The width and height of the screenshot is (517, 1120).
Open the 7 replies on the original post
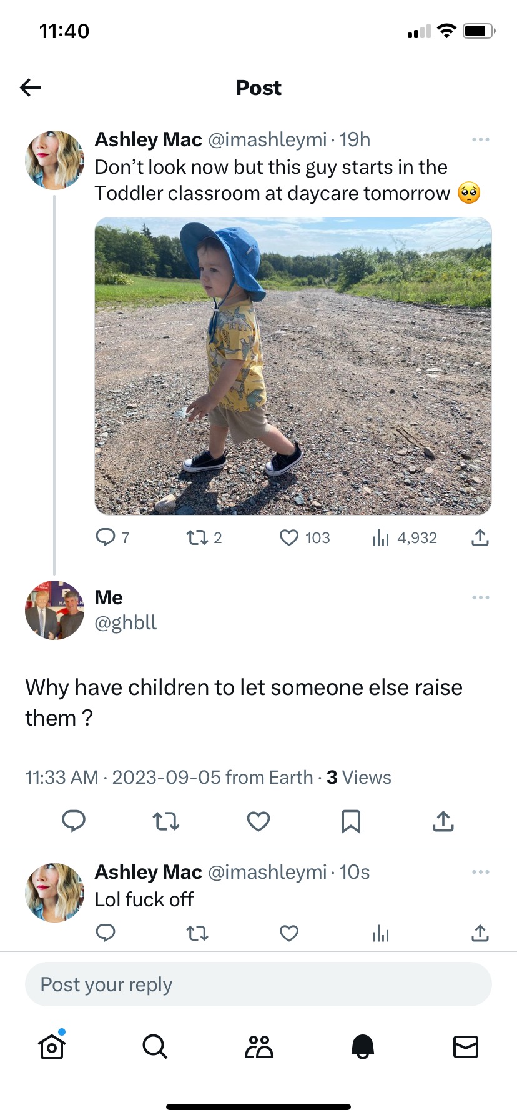pyautogui.click(x=112, y=537)
